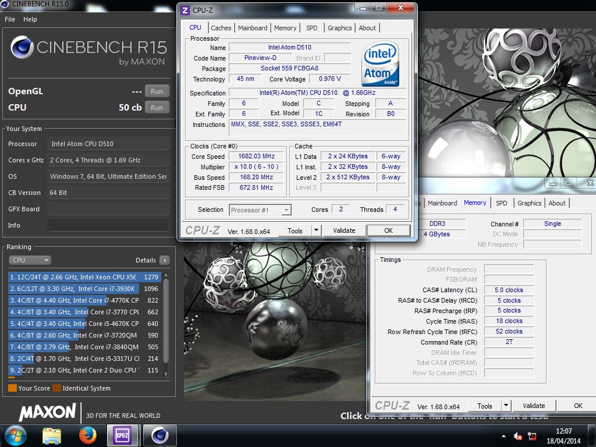Open Caches tab in front CPU-Z
Screen dimensions: 596x447
point(221,28)
